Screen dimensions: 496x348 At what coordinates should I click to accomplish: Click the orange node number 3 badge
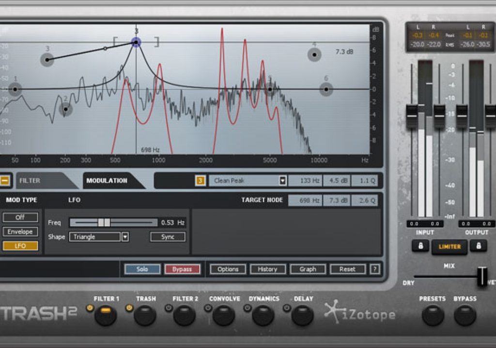(200, 181)
